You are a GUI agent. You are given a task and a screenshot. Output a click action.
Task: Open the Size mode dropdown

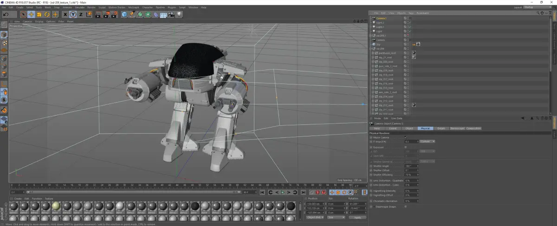click(336, 217)
